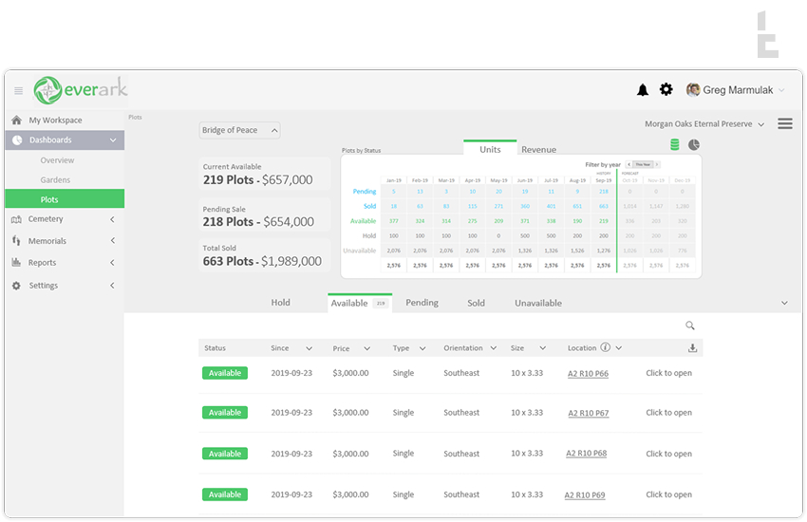807x522 pixels.
Task: Select Overview in the Dashboards sidebar
Action: click(57, 160)
